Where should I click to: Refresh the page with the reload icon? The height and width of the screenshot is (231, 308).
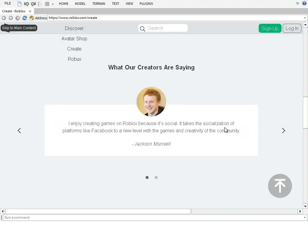point(25,18)
